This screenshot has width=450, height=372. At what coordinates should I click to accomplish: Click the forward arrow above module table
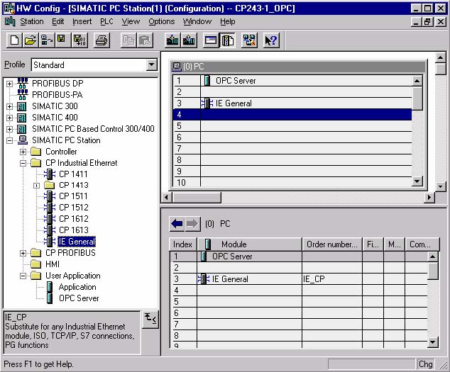pos(192,223)
